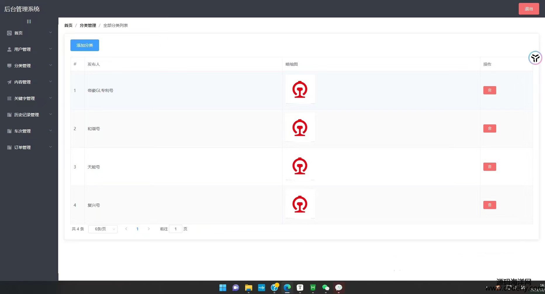Image resolution: width=545 pixels, height=294 pixels.
Task: Click the 添加分类 button
Action: click(x=85, y=45)
